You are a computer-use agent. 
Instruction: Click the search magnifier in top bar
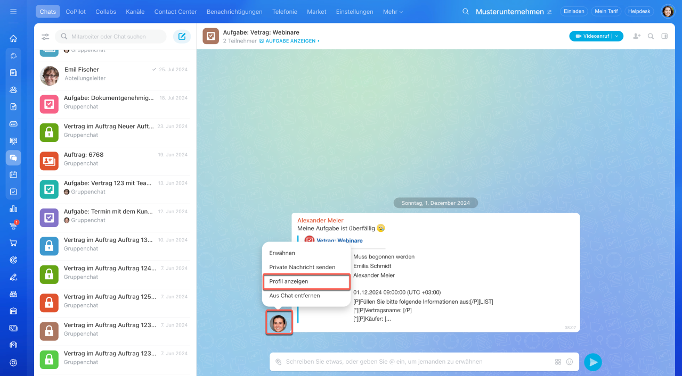(466, 12)
